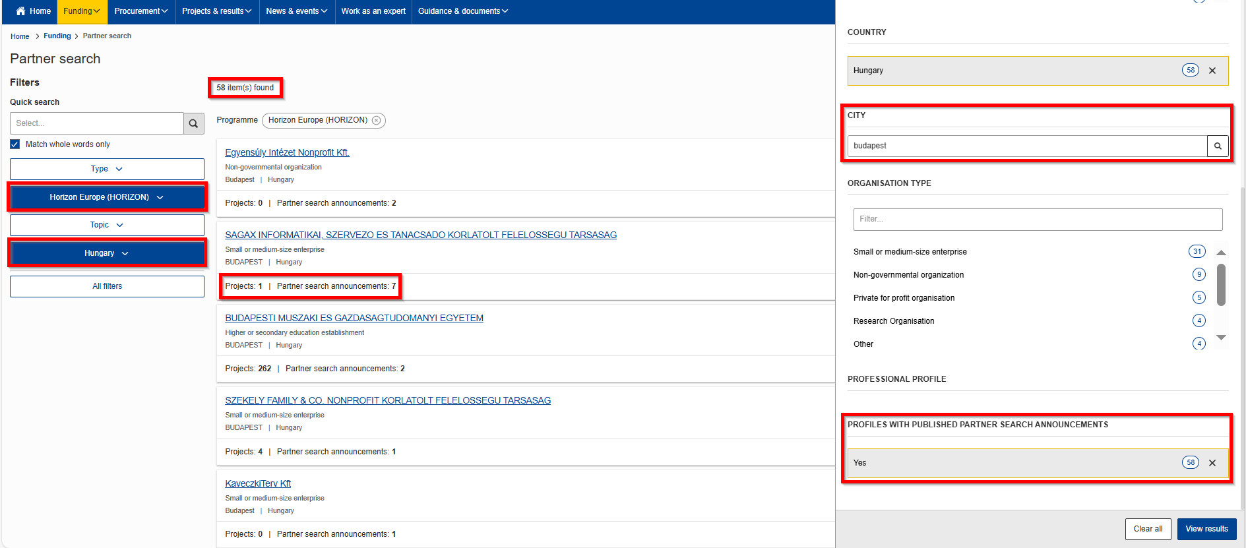Select Non-governmental organization type
Viewport: 1246px width, 548px height.
908,275
